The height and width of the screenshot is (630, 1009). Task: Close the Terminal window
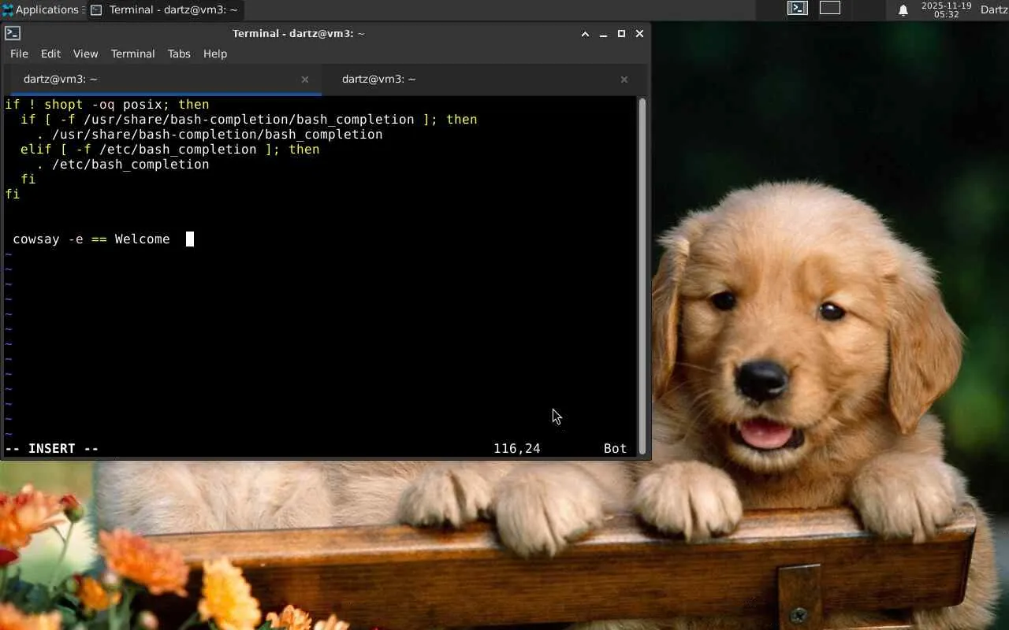(639, 34)
